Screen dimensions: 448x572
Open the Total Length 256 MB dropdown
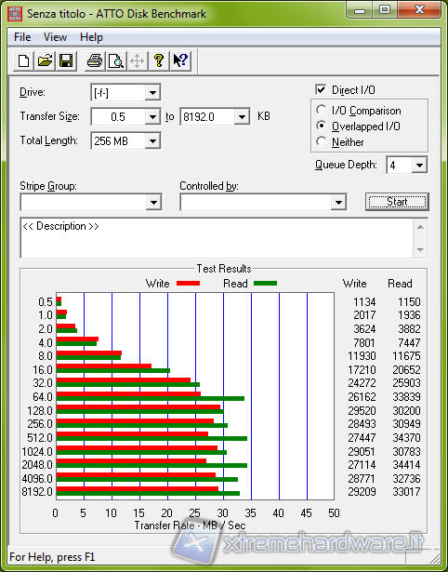click(x=152, y=141)
